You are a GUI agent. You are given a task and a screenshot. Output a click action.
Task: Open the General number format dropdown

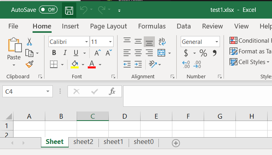(x=217, y=42)
